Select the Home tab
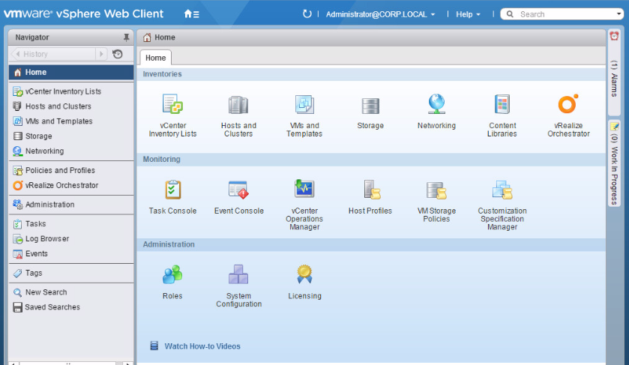This screenshot has height=365, width=629. [156, 58]
